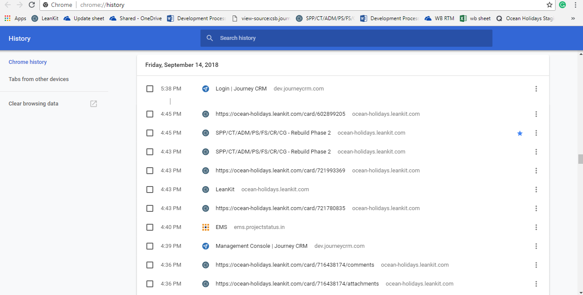Click the EMS favicon in history list
Viewport: 583px width, 295px height.
206,227
